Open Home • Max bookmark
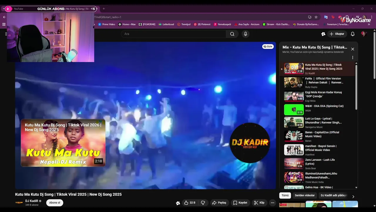 127,24
